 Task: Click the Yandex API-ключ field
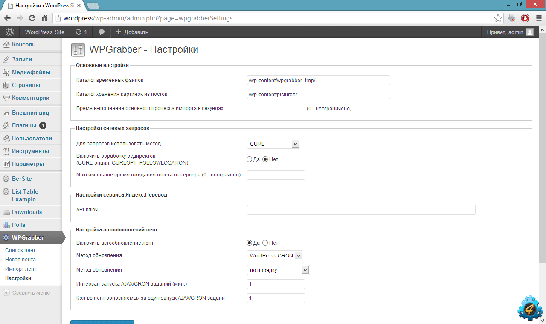pyautogui.click(x=361, y=210)
